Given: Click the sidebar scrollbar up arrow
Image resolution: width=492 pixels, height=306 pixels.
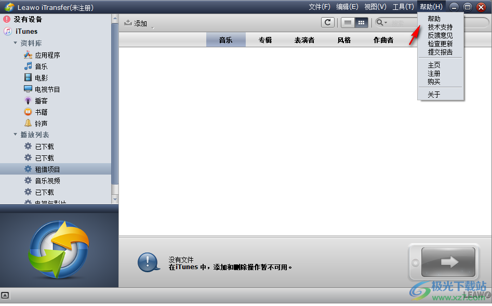Looking at the screenshot, I should (115, 19).
